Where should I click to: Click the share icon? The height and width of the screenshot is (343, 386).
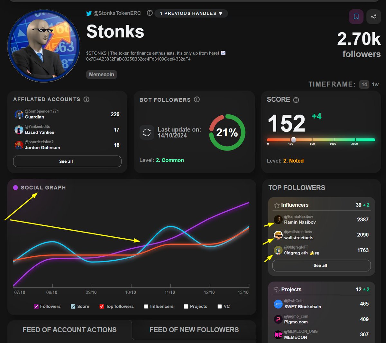pyautogui.click(x=374, y=16)
